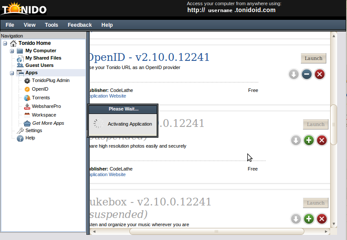Activate Jukebox with the green plus button

click(x=309, y=219)
